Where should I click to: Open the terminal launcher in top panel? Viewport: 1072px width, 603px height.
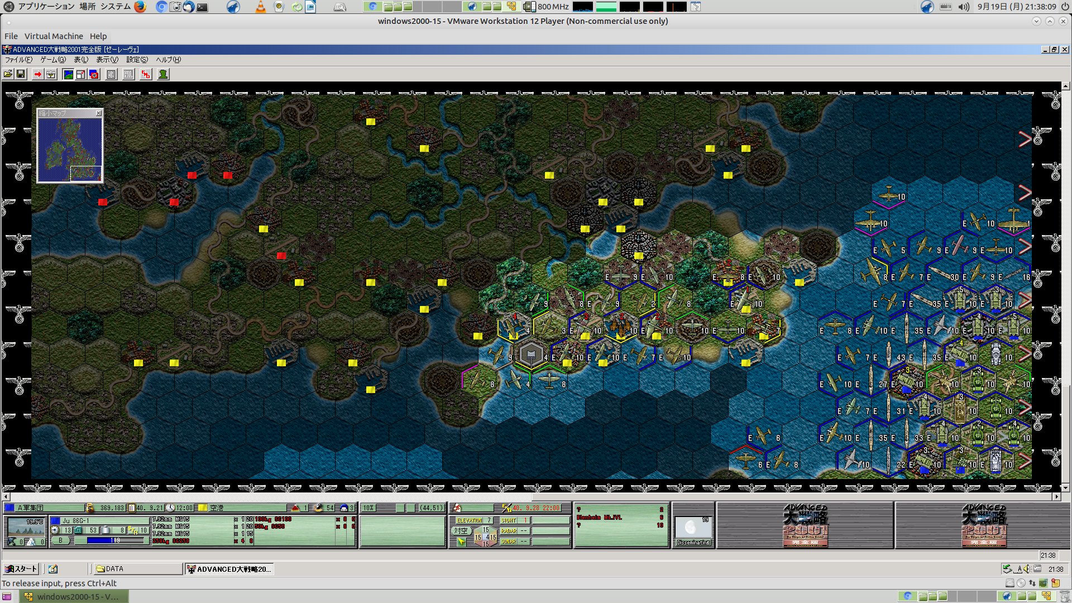202,7
